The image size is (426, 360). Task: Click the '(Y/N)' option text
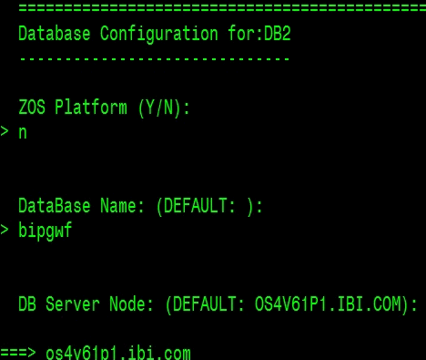[160, 108]
